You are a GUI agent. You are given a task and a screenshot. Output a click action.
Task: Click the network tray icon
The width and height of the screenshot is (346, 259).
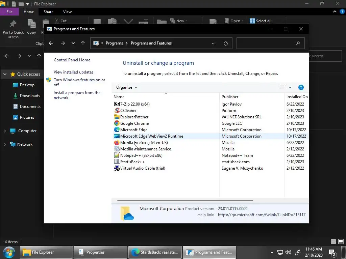tap(280, 252)
